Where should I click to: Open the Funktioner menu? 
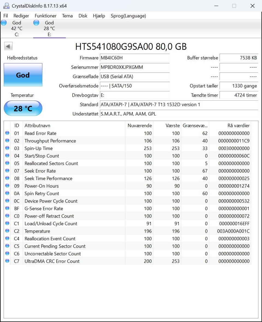(x=46, y=16)
